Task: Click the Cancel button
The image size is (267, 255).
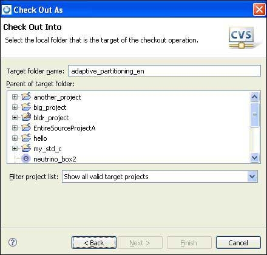Action: [238, 243]
